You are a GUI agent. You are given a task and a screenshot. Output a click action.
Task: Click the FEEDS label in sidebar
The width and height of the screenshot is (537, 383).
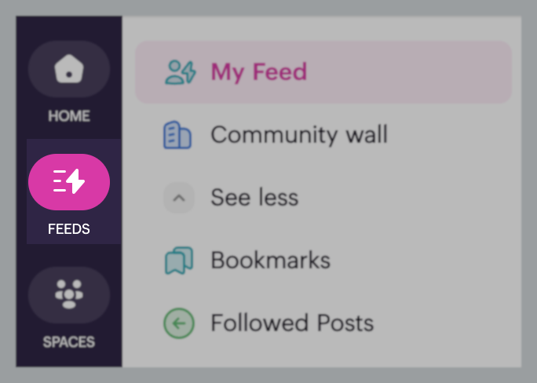tap(69, 229)
